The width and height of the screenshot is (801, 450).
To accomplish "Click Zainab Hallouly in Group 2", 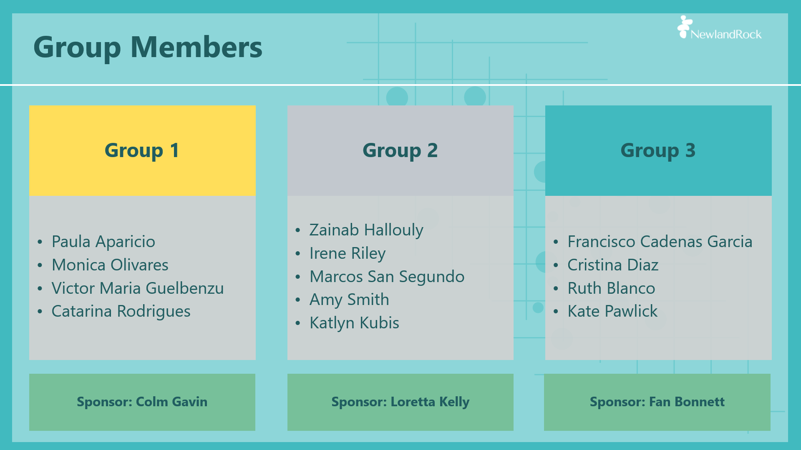I will pos(366,230).
